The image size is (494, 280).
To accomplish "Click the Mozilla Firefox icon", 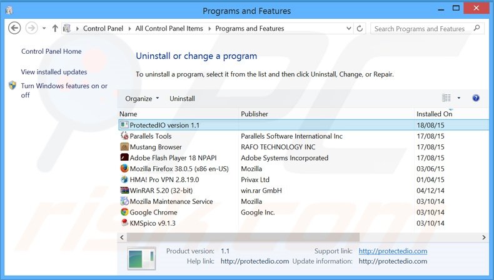I will [124, 168].
